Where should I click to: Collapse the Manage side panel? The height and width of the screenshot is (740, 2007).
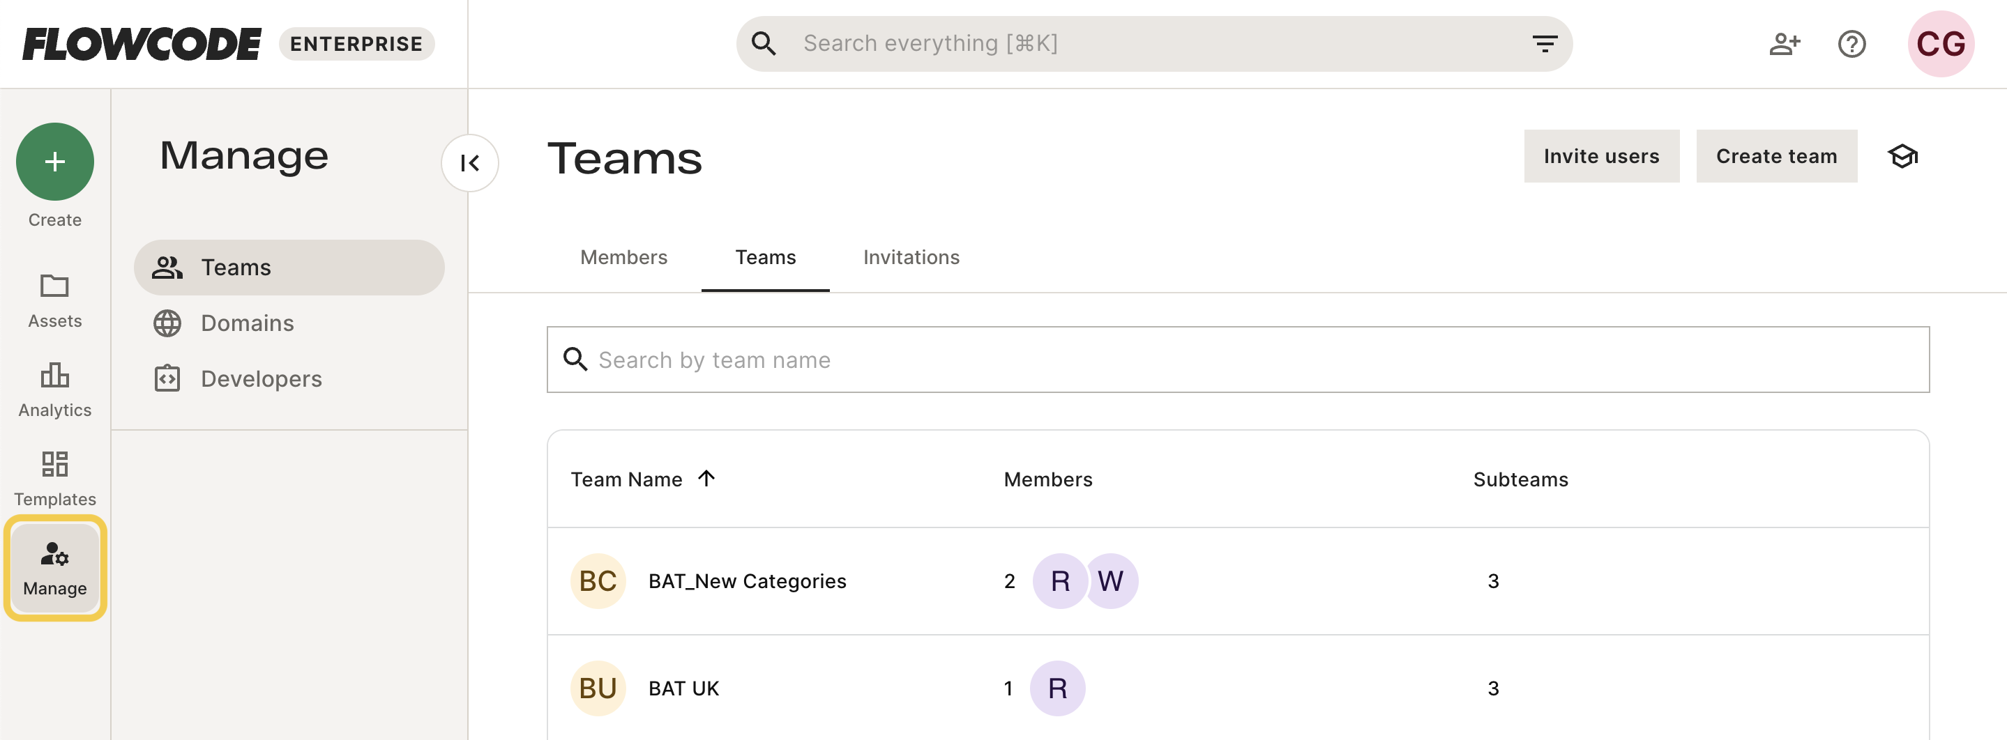(470, 162)
